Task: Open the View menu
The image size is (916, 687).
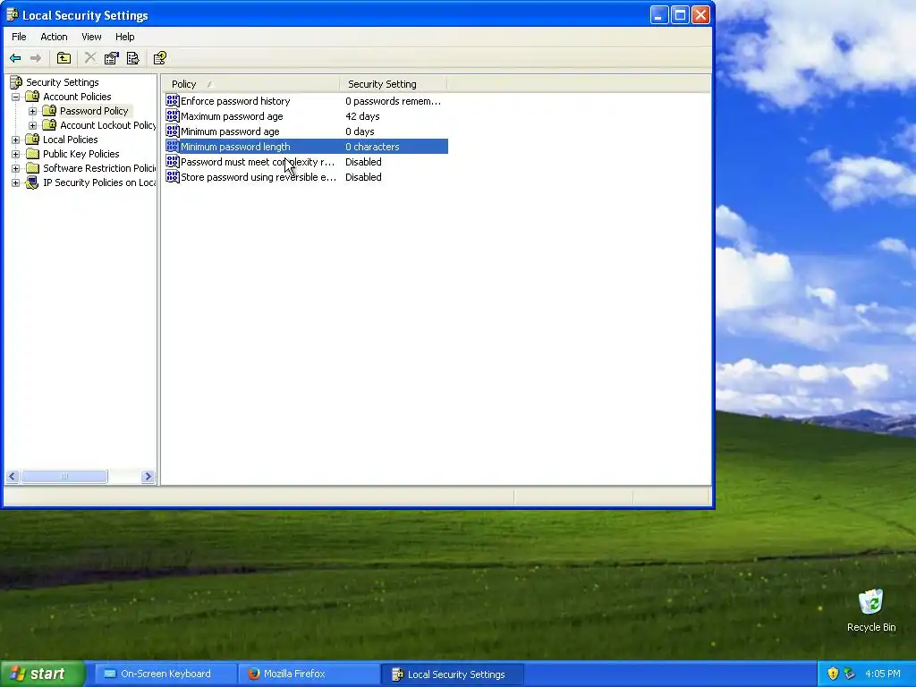Action: [91, 37]
